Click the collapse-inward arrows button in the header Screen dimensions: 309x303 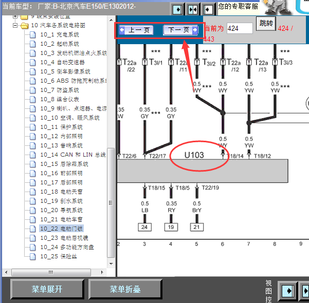coord(193,9)
